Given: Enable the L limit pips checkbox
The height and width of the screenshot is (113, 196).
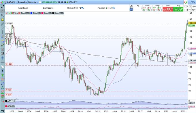Looking at the screenshot, I should coord(186,6).
